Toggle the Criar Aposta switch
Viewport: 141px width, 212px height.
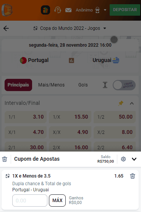(x=124, y=85)
